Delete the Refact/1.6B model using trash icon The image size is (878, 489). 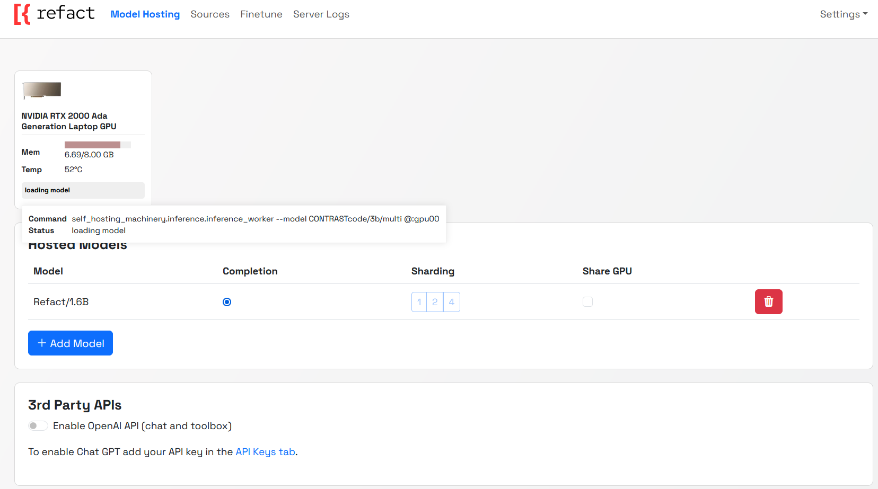(x=768, y=301)
